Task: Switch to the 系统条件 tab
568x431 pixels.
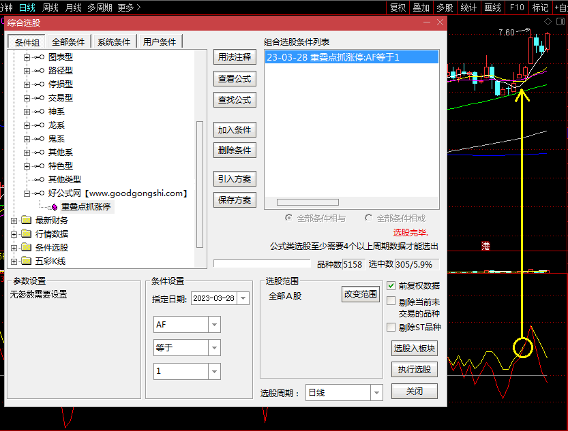Action: pyautogui.click(x=114, y=42)
